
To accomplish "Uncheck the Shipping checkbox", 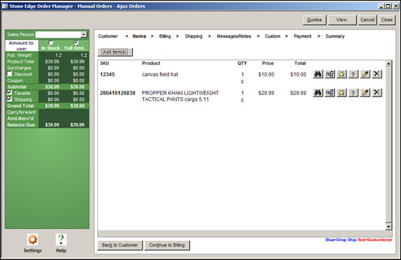I will click(x=10, y=99).
